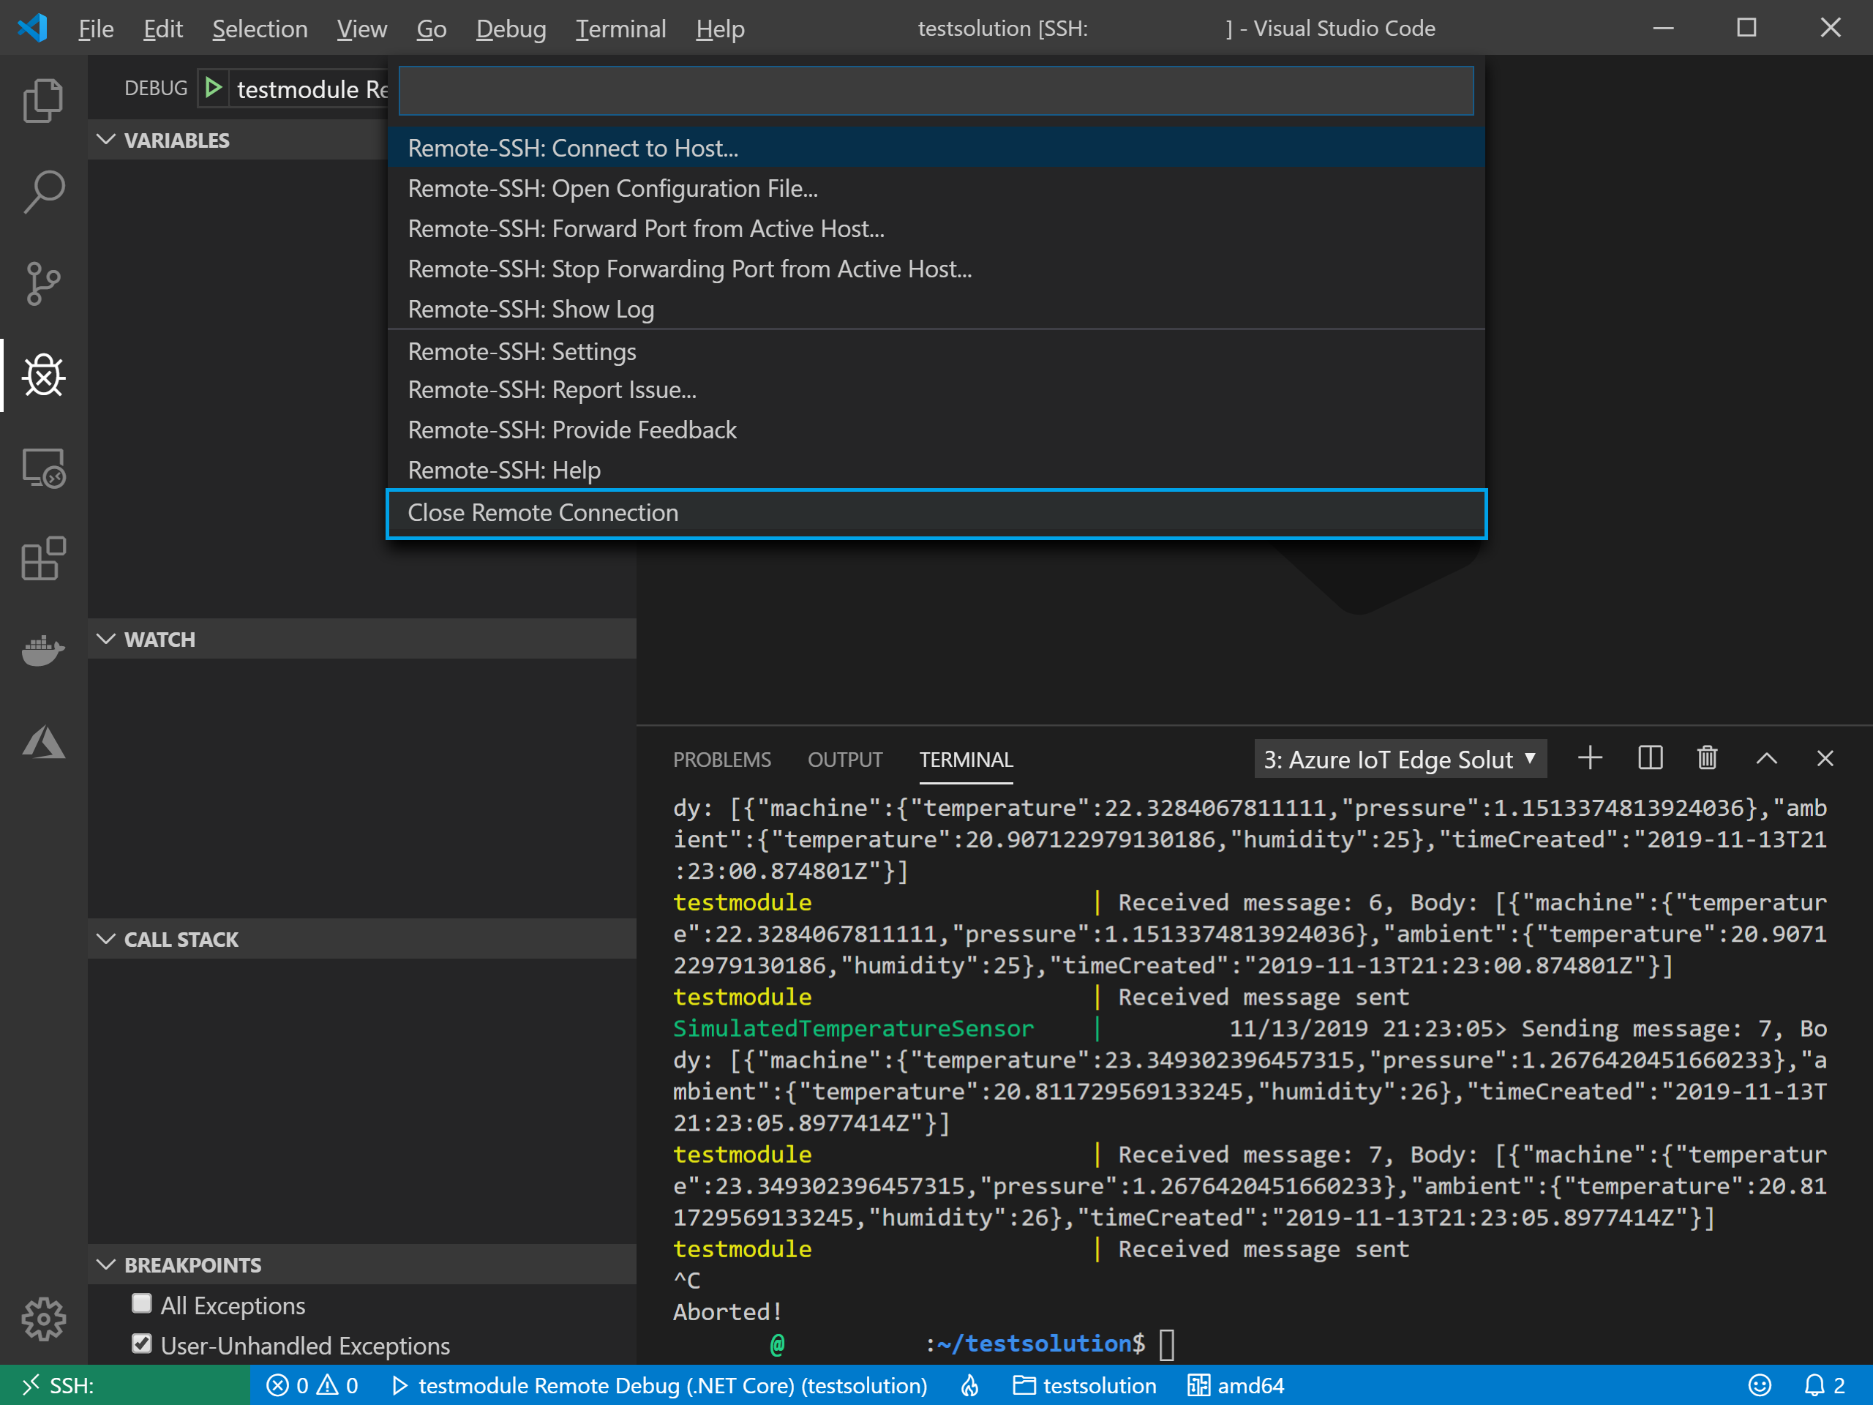Image resolution: width=1873 pixels, height=1405 pixels.
Task: Open the Search view in activity bar
Action: [x=43, y=192]
